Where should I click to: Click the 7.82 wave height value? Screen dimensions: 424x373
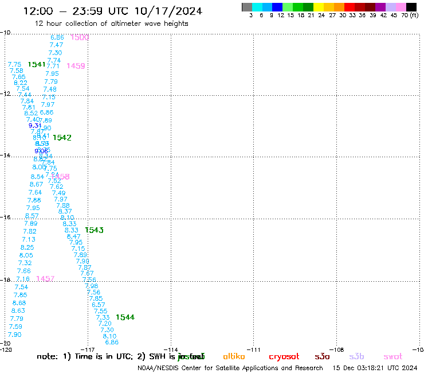[30, 232]
